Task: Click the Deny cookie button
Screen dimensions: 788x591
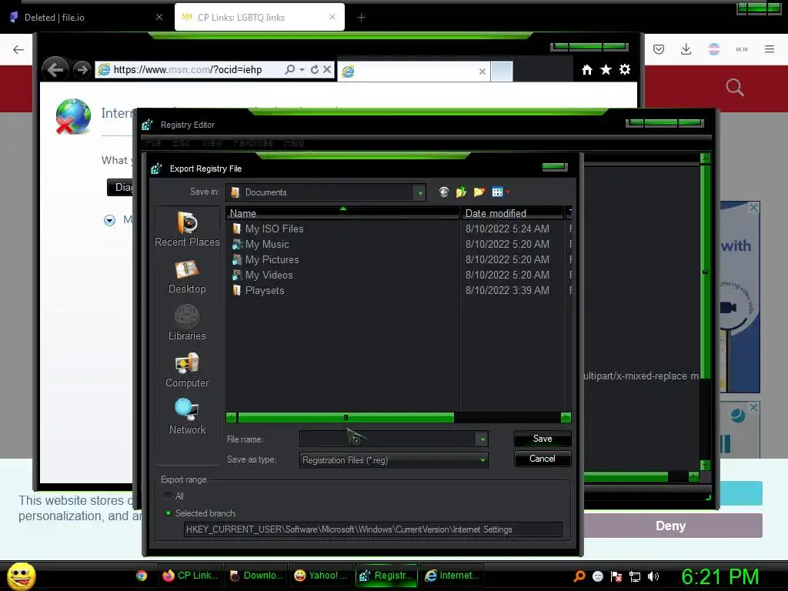Action: pyautogui.click(x=670, y=526)
